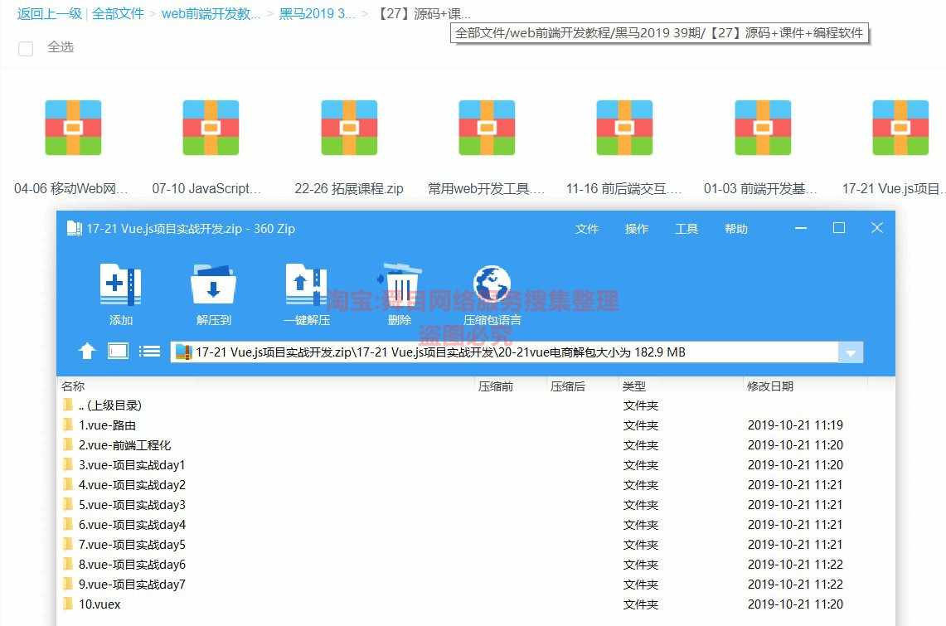
Task: Click the 返回上一级 link
Action: tap(50, 14)
